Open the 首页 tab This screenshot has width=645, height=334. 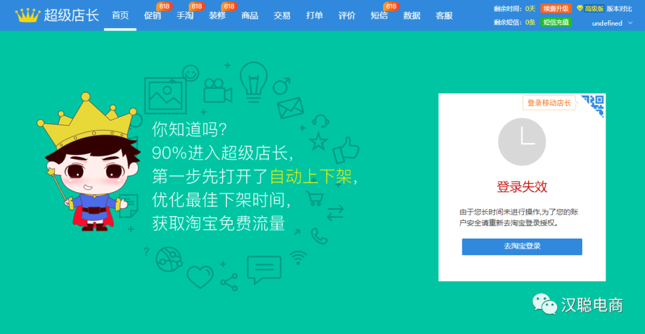[x=120, y=15]
